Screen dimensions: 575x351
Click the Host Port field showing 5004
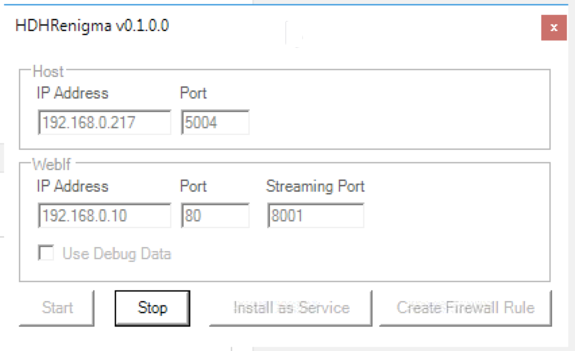tap(215, 123)
